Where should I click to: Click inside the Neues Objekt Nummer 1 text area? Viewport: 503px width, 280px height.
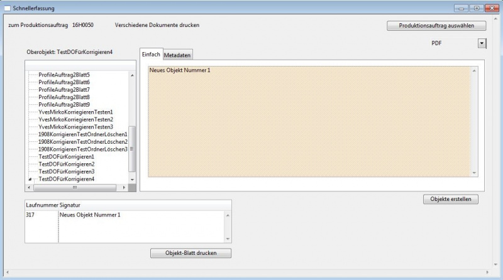(308, 126)
